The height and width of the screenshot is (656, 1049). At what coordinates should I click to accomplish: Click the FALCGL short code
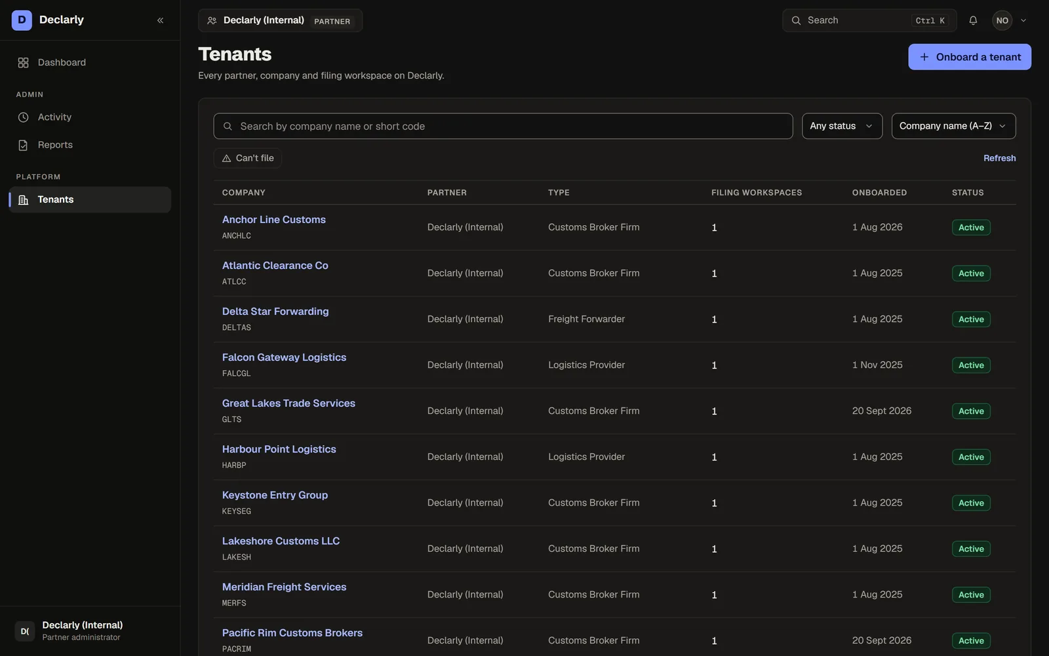[x=236, y=374]
